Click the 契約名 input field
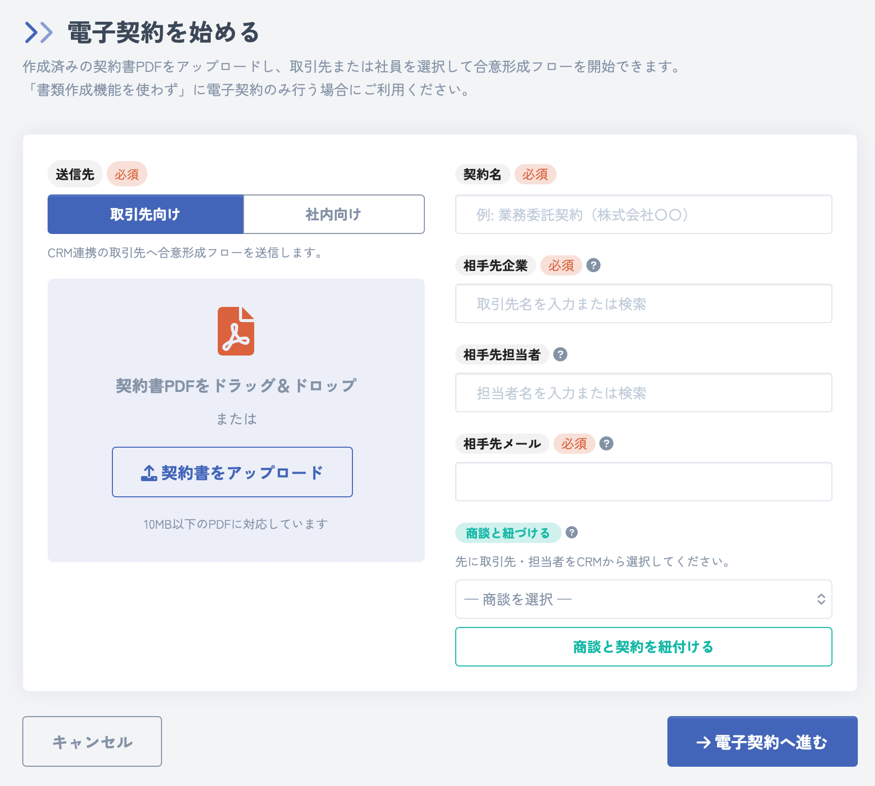 pos(644,214)
